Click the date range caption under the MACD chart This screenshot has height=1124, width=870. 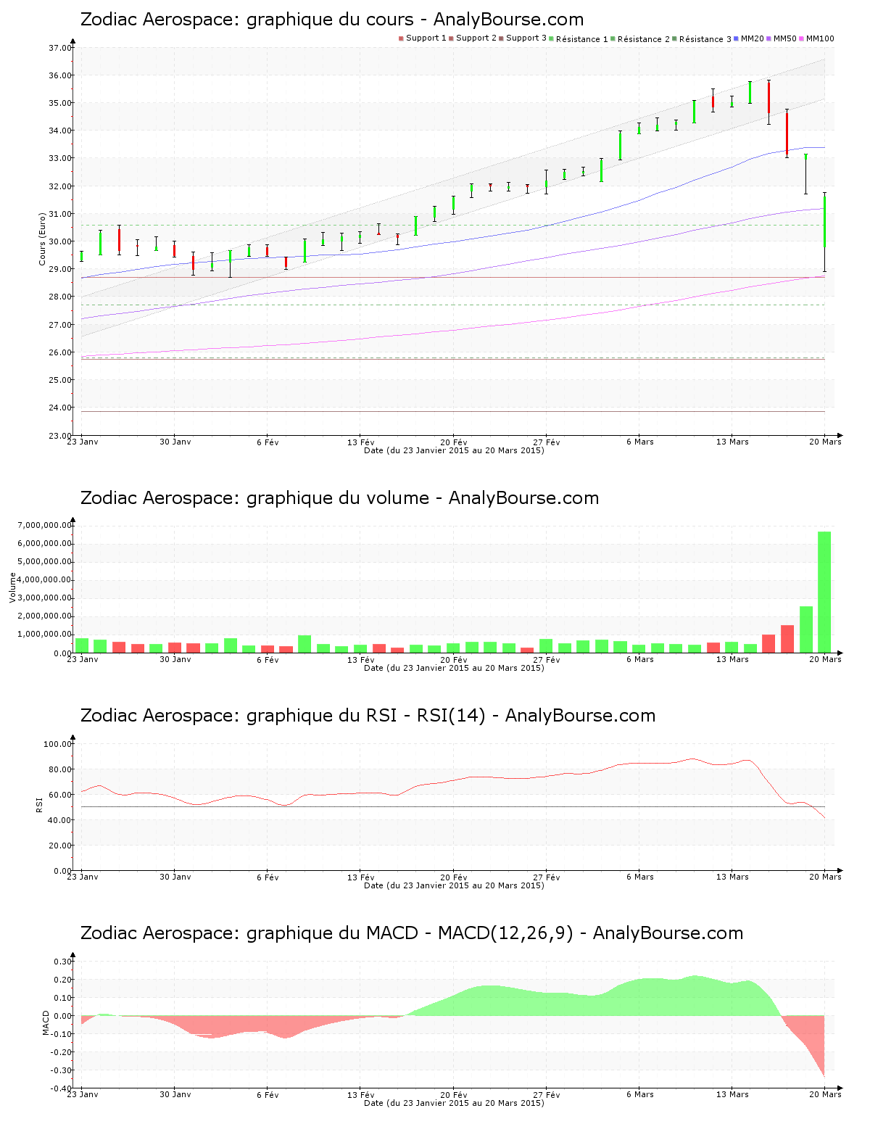(454, 1103)
